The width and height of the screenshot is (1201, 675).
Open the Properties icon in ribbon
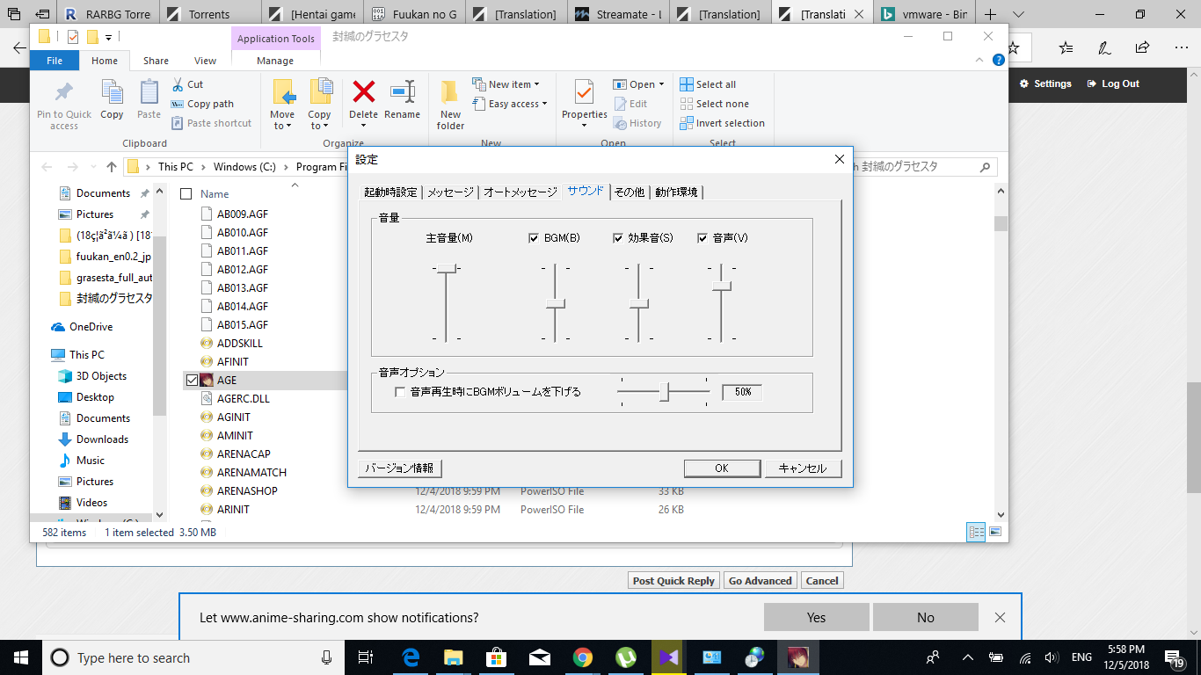[584, 92]
